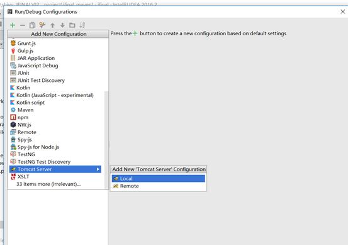The height and width of the screenshot is (245, 348).
Task: Choose JAR Application from the list
Action: [x=55, y=58]
